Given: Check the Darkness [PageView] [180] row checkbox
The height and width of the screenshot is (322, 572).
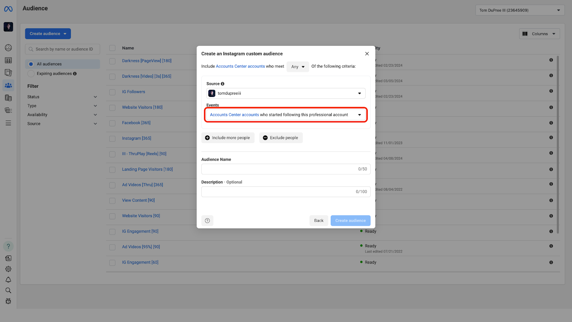Looking at the screenshot, I should pyautogui.click(x=112, y=61).
